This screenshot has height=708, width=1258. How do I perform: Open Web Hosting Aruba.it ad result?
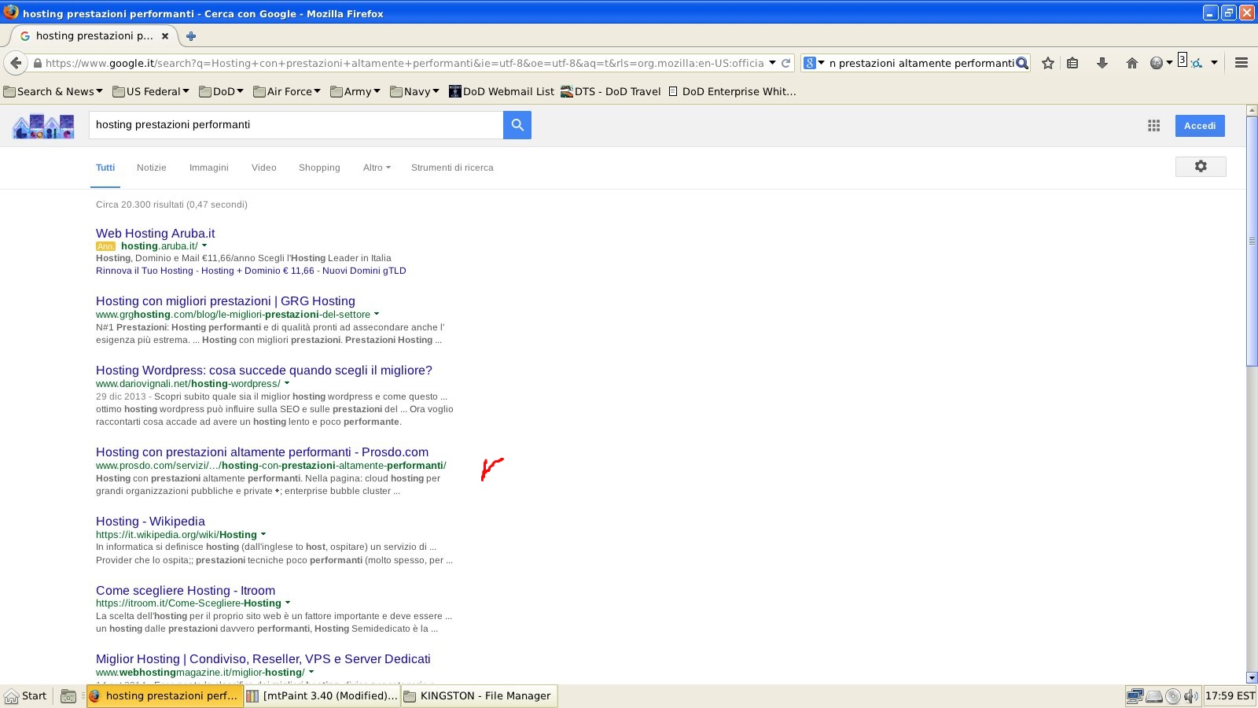(155, 233)
